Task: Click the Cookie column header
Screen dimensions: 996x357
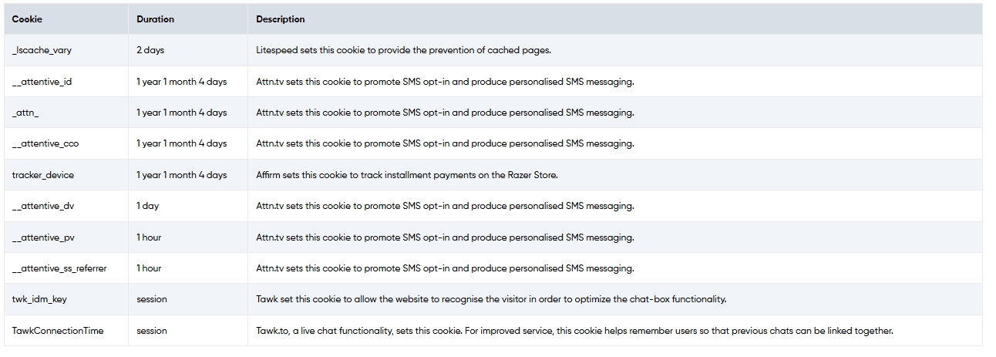Action: [x=27, y=19]
